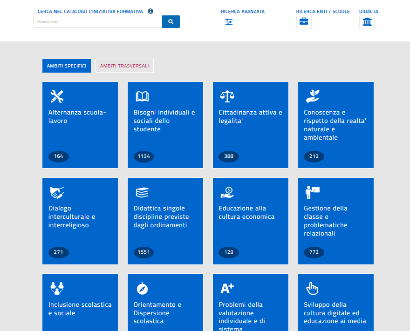Open Ricerca Enti / Scuole briefcase icon
This screenshot has height=331, width=410.
(304, 22)
